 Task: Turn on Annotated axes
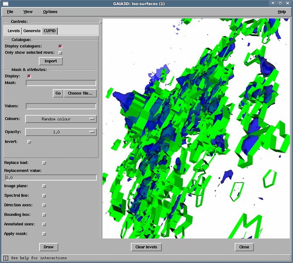[x=44, y=224]
